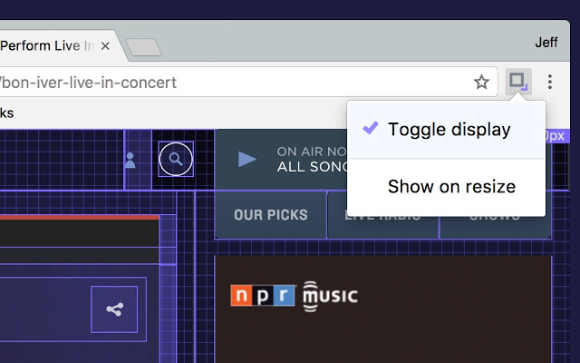Click the NPR Music logo
The height and width of the screenshot is (363, 580).
[294, 296]
